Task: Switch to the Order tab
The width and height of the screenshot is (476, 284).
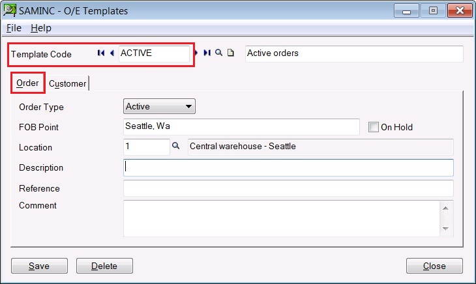Action: pyautogui.click(x=27, y=83)
